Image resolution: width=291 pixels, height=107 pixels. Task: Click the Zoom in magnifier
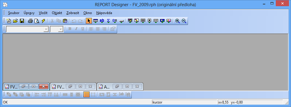pos(177,21)
